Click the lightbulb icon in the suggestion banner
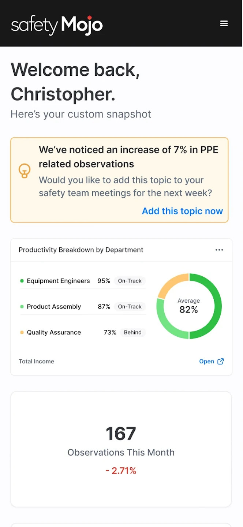This screenshot has width=243, height=527. point(25,171)
